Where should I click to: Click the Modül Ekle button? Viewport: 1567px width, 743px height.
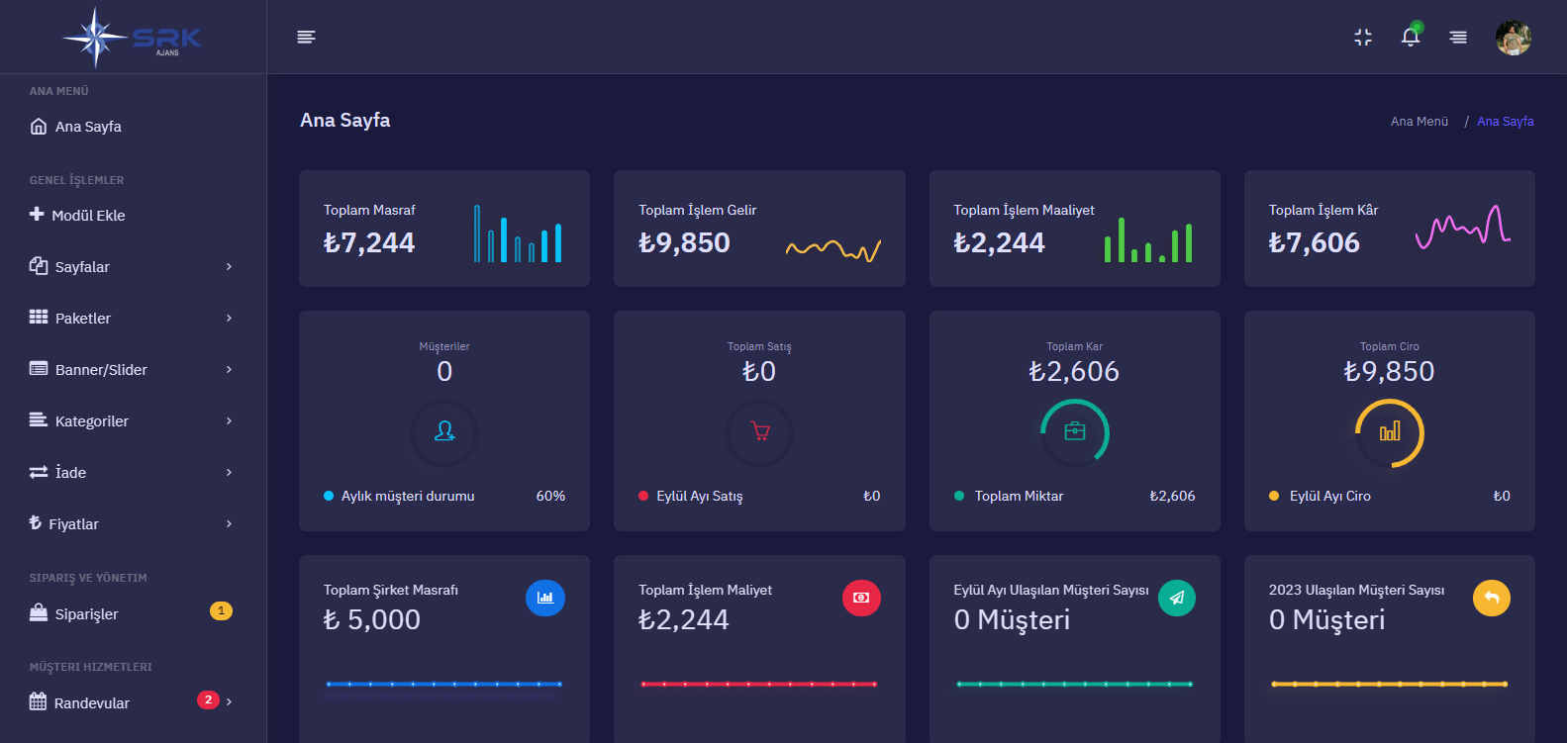pos(87,216)
